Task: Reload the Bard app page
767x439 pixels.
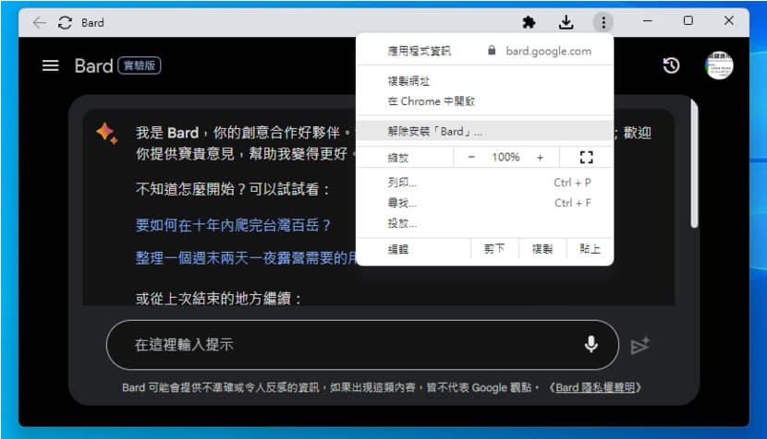Action: click(65, 22)
